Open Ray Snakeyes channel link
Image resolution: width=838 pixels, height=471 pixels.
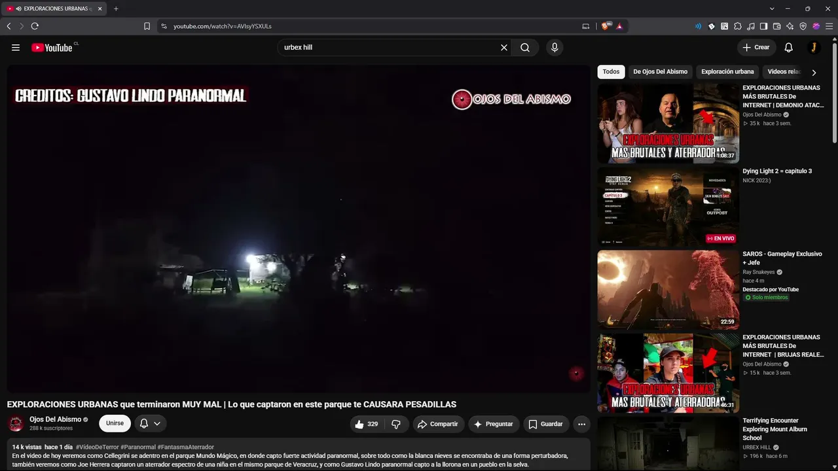click(759, 272)
